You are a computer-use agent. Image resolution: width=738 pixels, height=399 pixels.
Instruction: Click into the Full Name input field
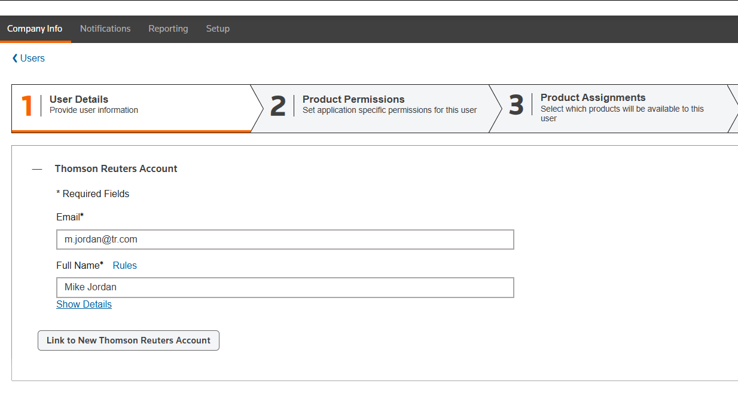(x=285, y=287)
